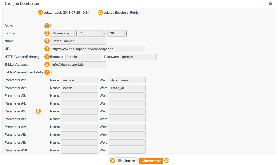Click the orange number 8 marker
The height and width of the screenshot is (165, 278).
pos(38,111)
